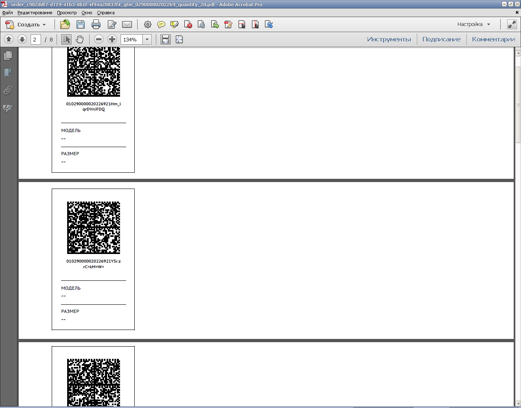Select the Highlight text tool

tap(175, 24)
